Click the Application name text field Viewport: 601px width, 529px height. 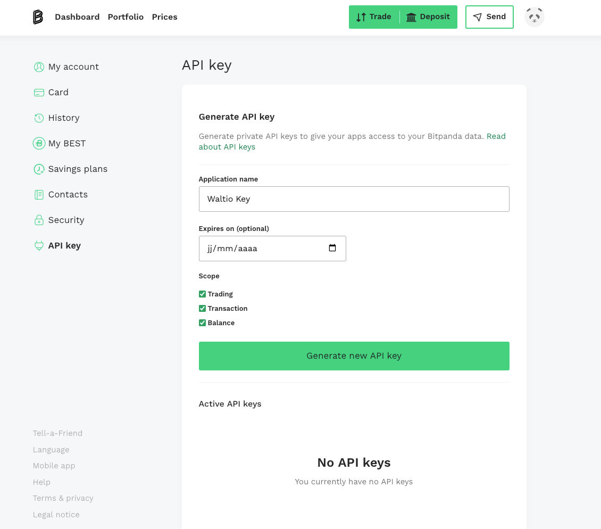click(354, 199)
